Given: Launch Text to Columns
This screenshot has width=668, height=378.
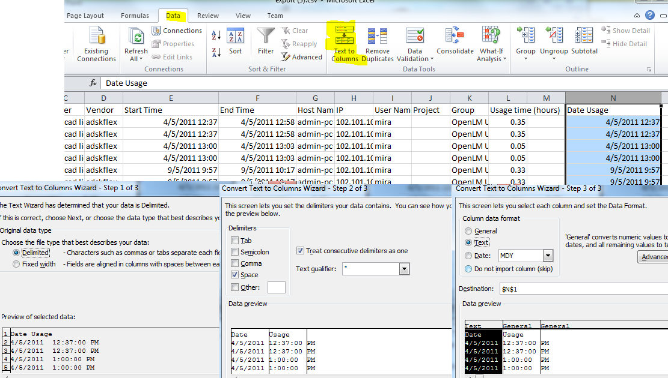Looking at the screenshot, I should [x=345, y=44].
